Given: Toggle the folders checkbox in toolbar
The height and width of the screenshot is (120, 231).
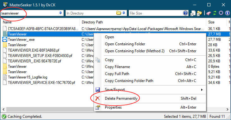Looking at the screenshot, I should click(x=199, y=13).
